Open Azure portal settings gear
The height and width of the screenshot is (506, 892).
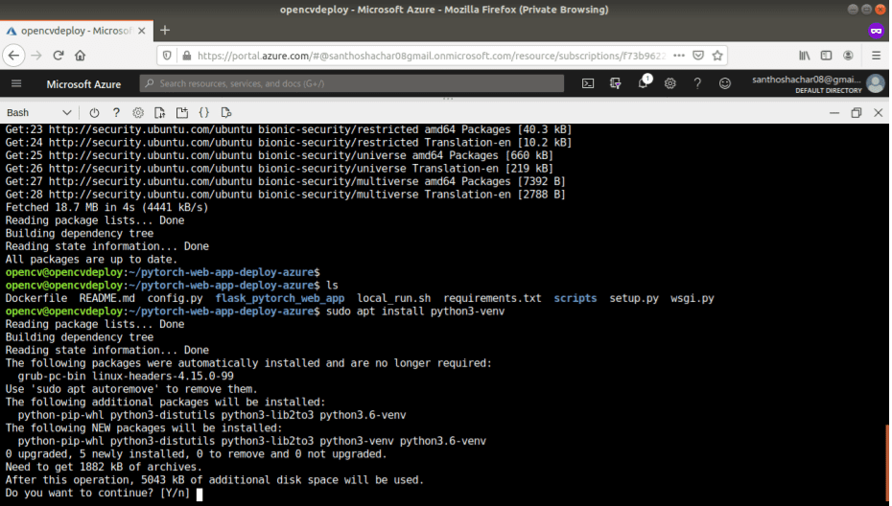click(x=670, y=83)
